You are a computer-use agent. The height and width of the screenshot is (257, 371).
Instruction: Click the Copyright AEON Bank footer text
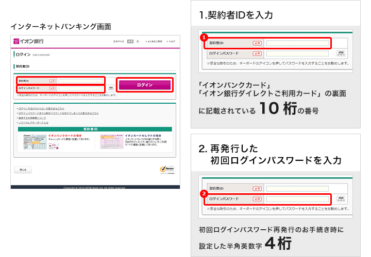click(x=94, y=188)
